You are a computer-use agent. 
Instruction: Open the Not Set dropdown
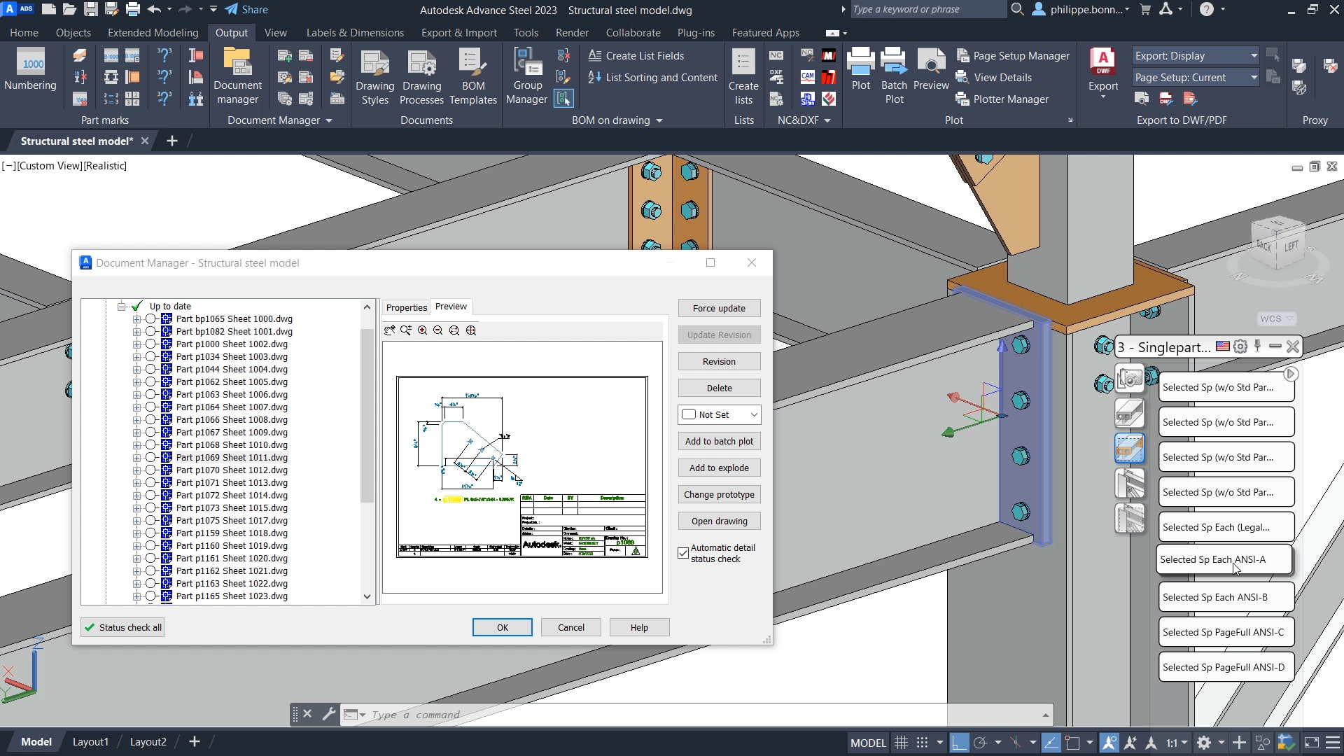[x=719, y=414]
